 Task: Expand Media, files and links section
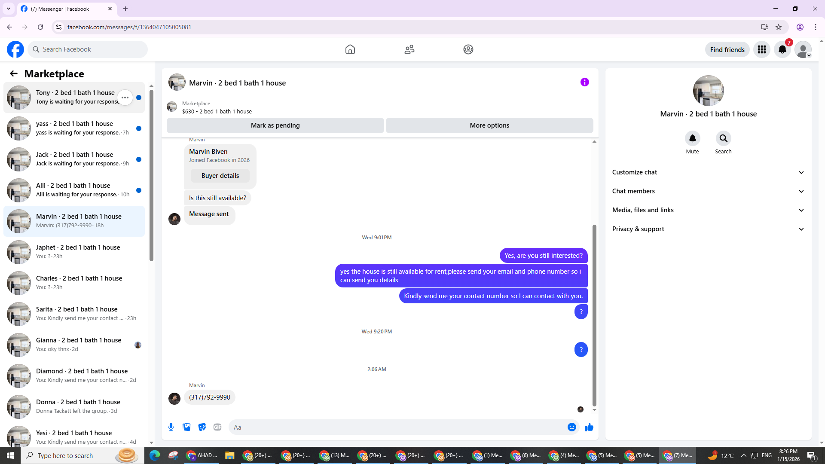[708, 210]
